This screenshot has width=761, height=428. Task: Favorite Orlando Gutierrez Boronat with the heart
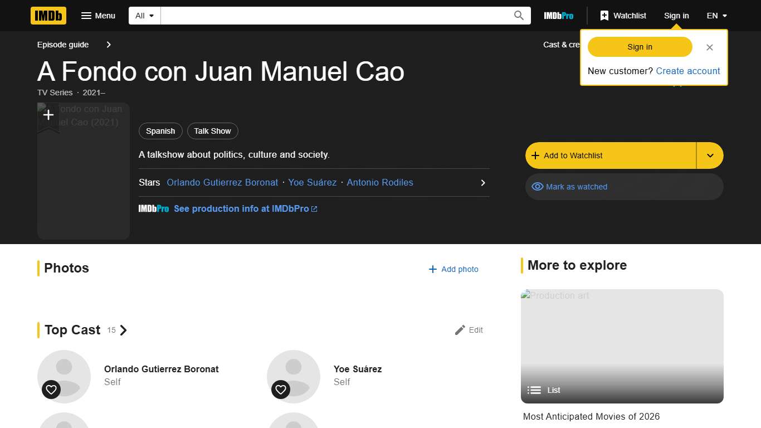tap(51, 390)
